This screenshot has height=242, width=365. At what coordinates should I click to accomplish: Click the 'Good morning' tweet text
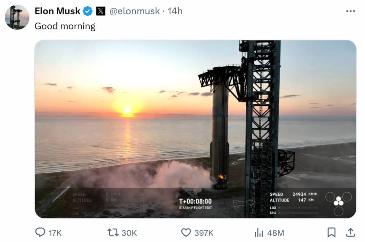point(65,26)
